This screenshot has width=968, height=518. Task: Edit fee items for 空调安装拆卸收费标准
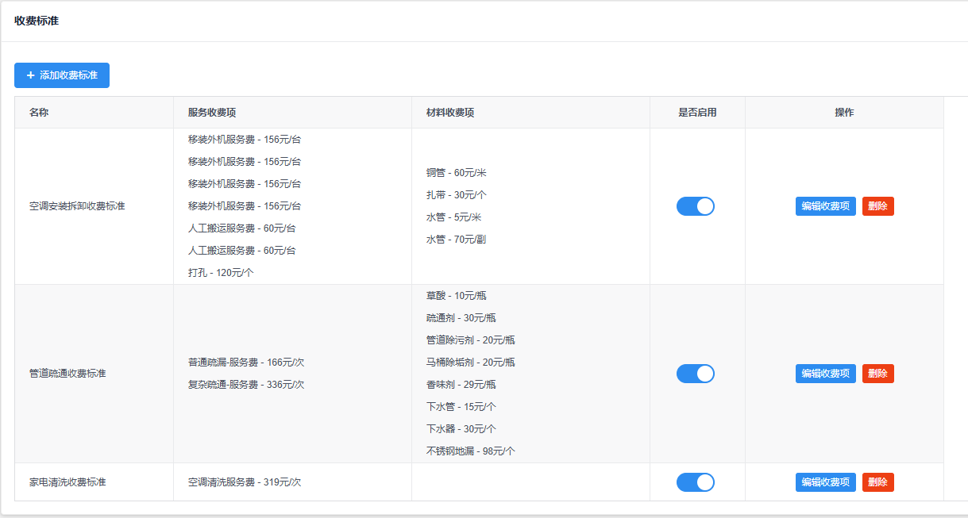pyautogui.click(x=825, y=206)
